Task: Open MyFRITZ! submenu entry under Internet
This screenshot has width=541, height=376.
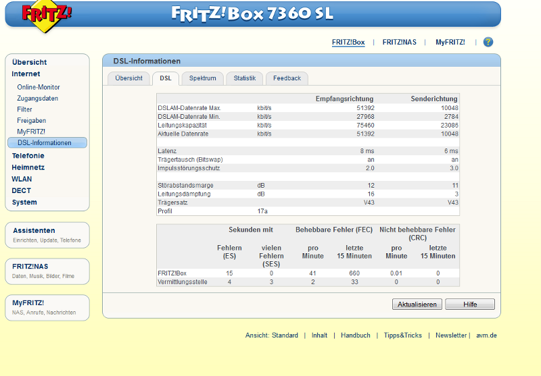Action: point(31,132)
